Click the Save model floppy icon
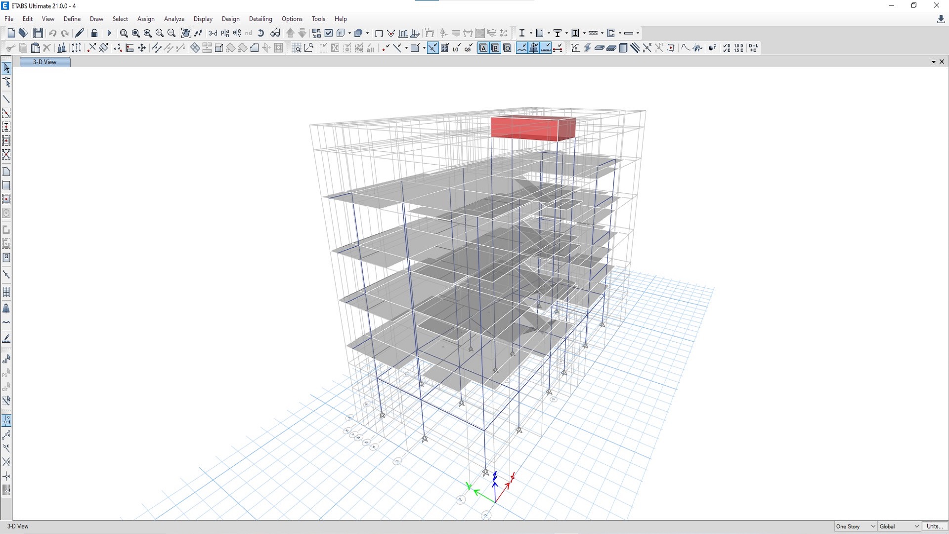 coord(38,33)
